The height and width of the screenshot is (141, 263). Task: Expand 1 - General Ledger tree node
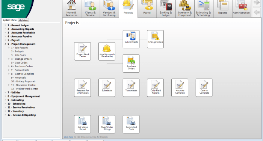[x=5, y=25]
